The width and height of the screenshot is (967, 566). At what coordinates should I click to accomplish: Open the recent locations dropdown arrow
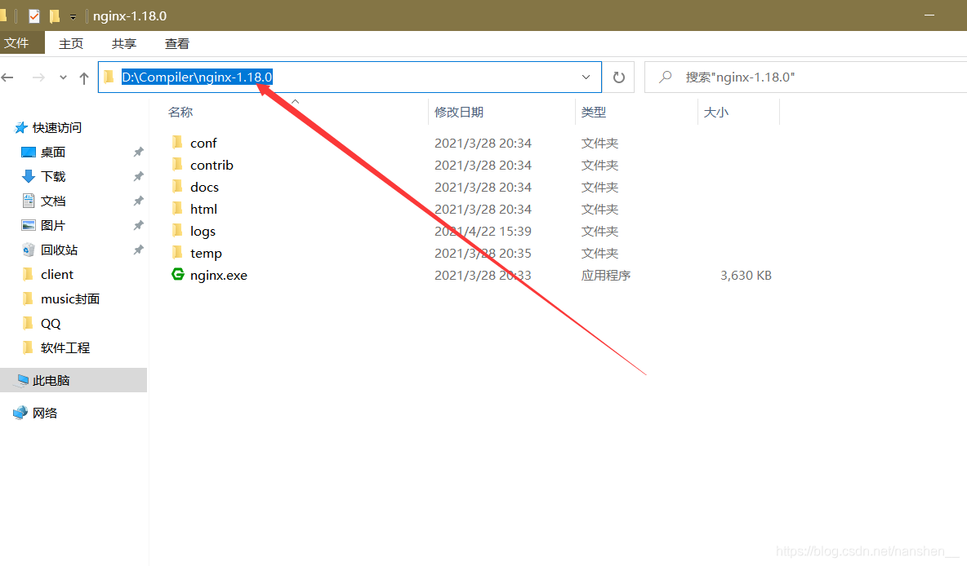(63, 77)
